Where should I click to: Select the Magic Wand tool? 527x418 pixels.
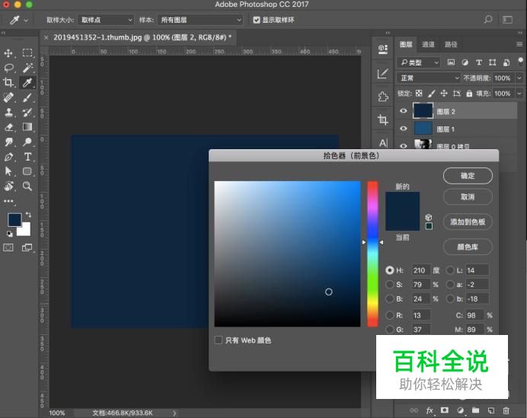(27, 68)
